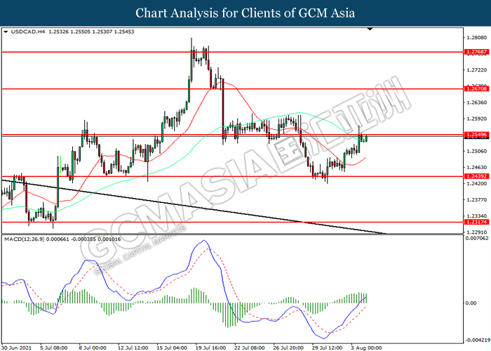This screenshot has height=351, width=491.
Task: Click the dropdown triangle beside USDCAD,H4
Action: pos(6,32)
